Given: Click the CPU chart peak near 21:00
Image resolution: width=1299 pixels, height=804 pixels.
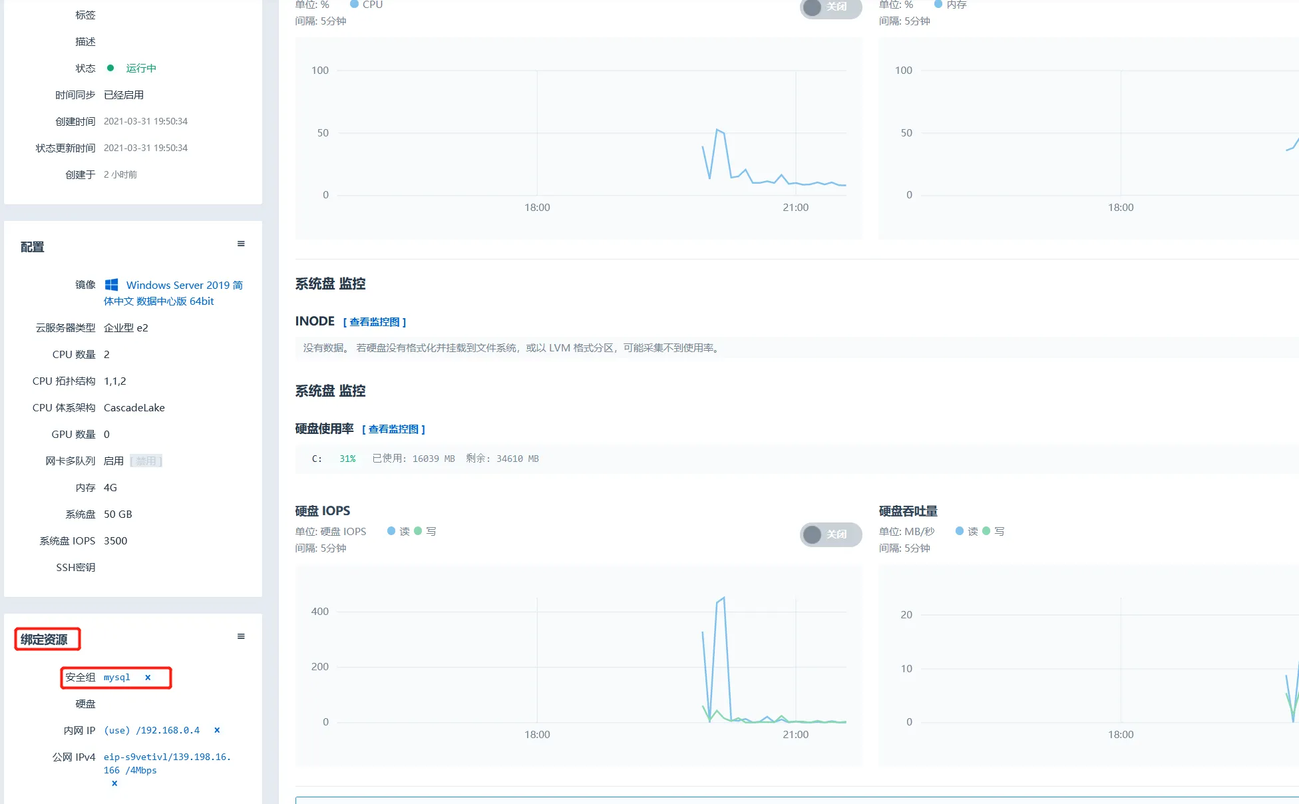Looking at the screenshot, I should point(717,130).
